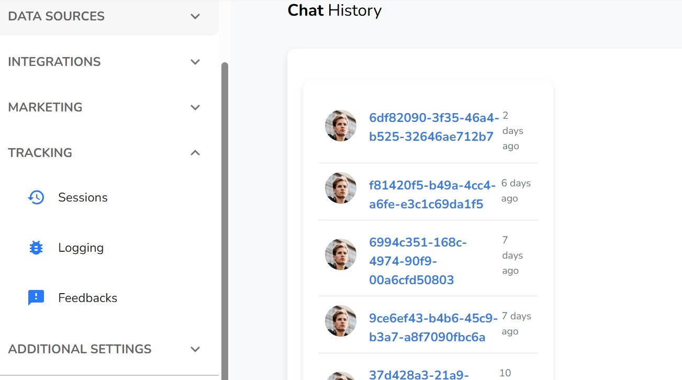Image resolution: width=682 pixels, height=380 pixels.
Task: Click the Logging bug icon
Action: pos(36,248)
